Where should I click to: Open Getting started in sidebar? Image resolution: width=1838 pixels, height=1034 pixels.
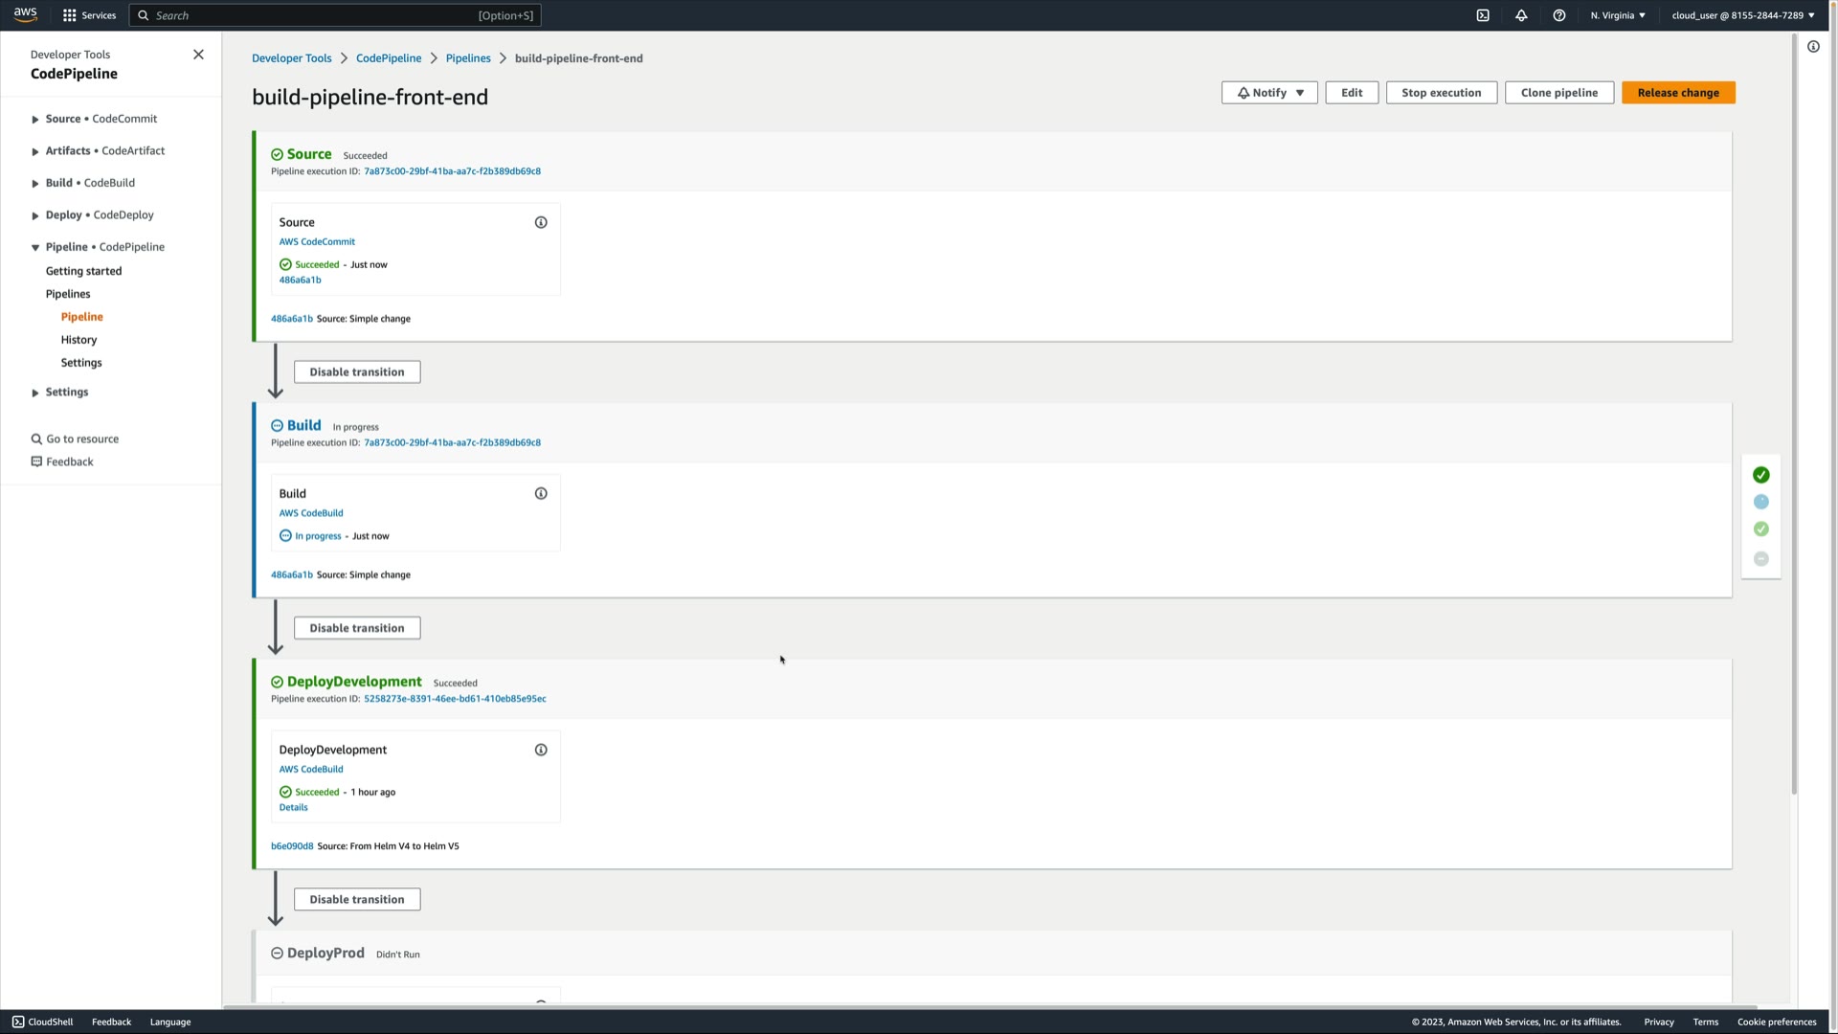(83, 271)
